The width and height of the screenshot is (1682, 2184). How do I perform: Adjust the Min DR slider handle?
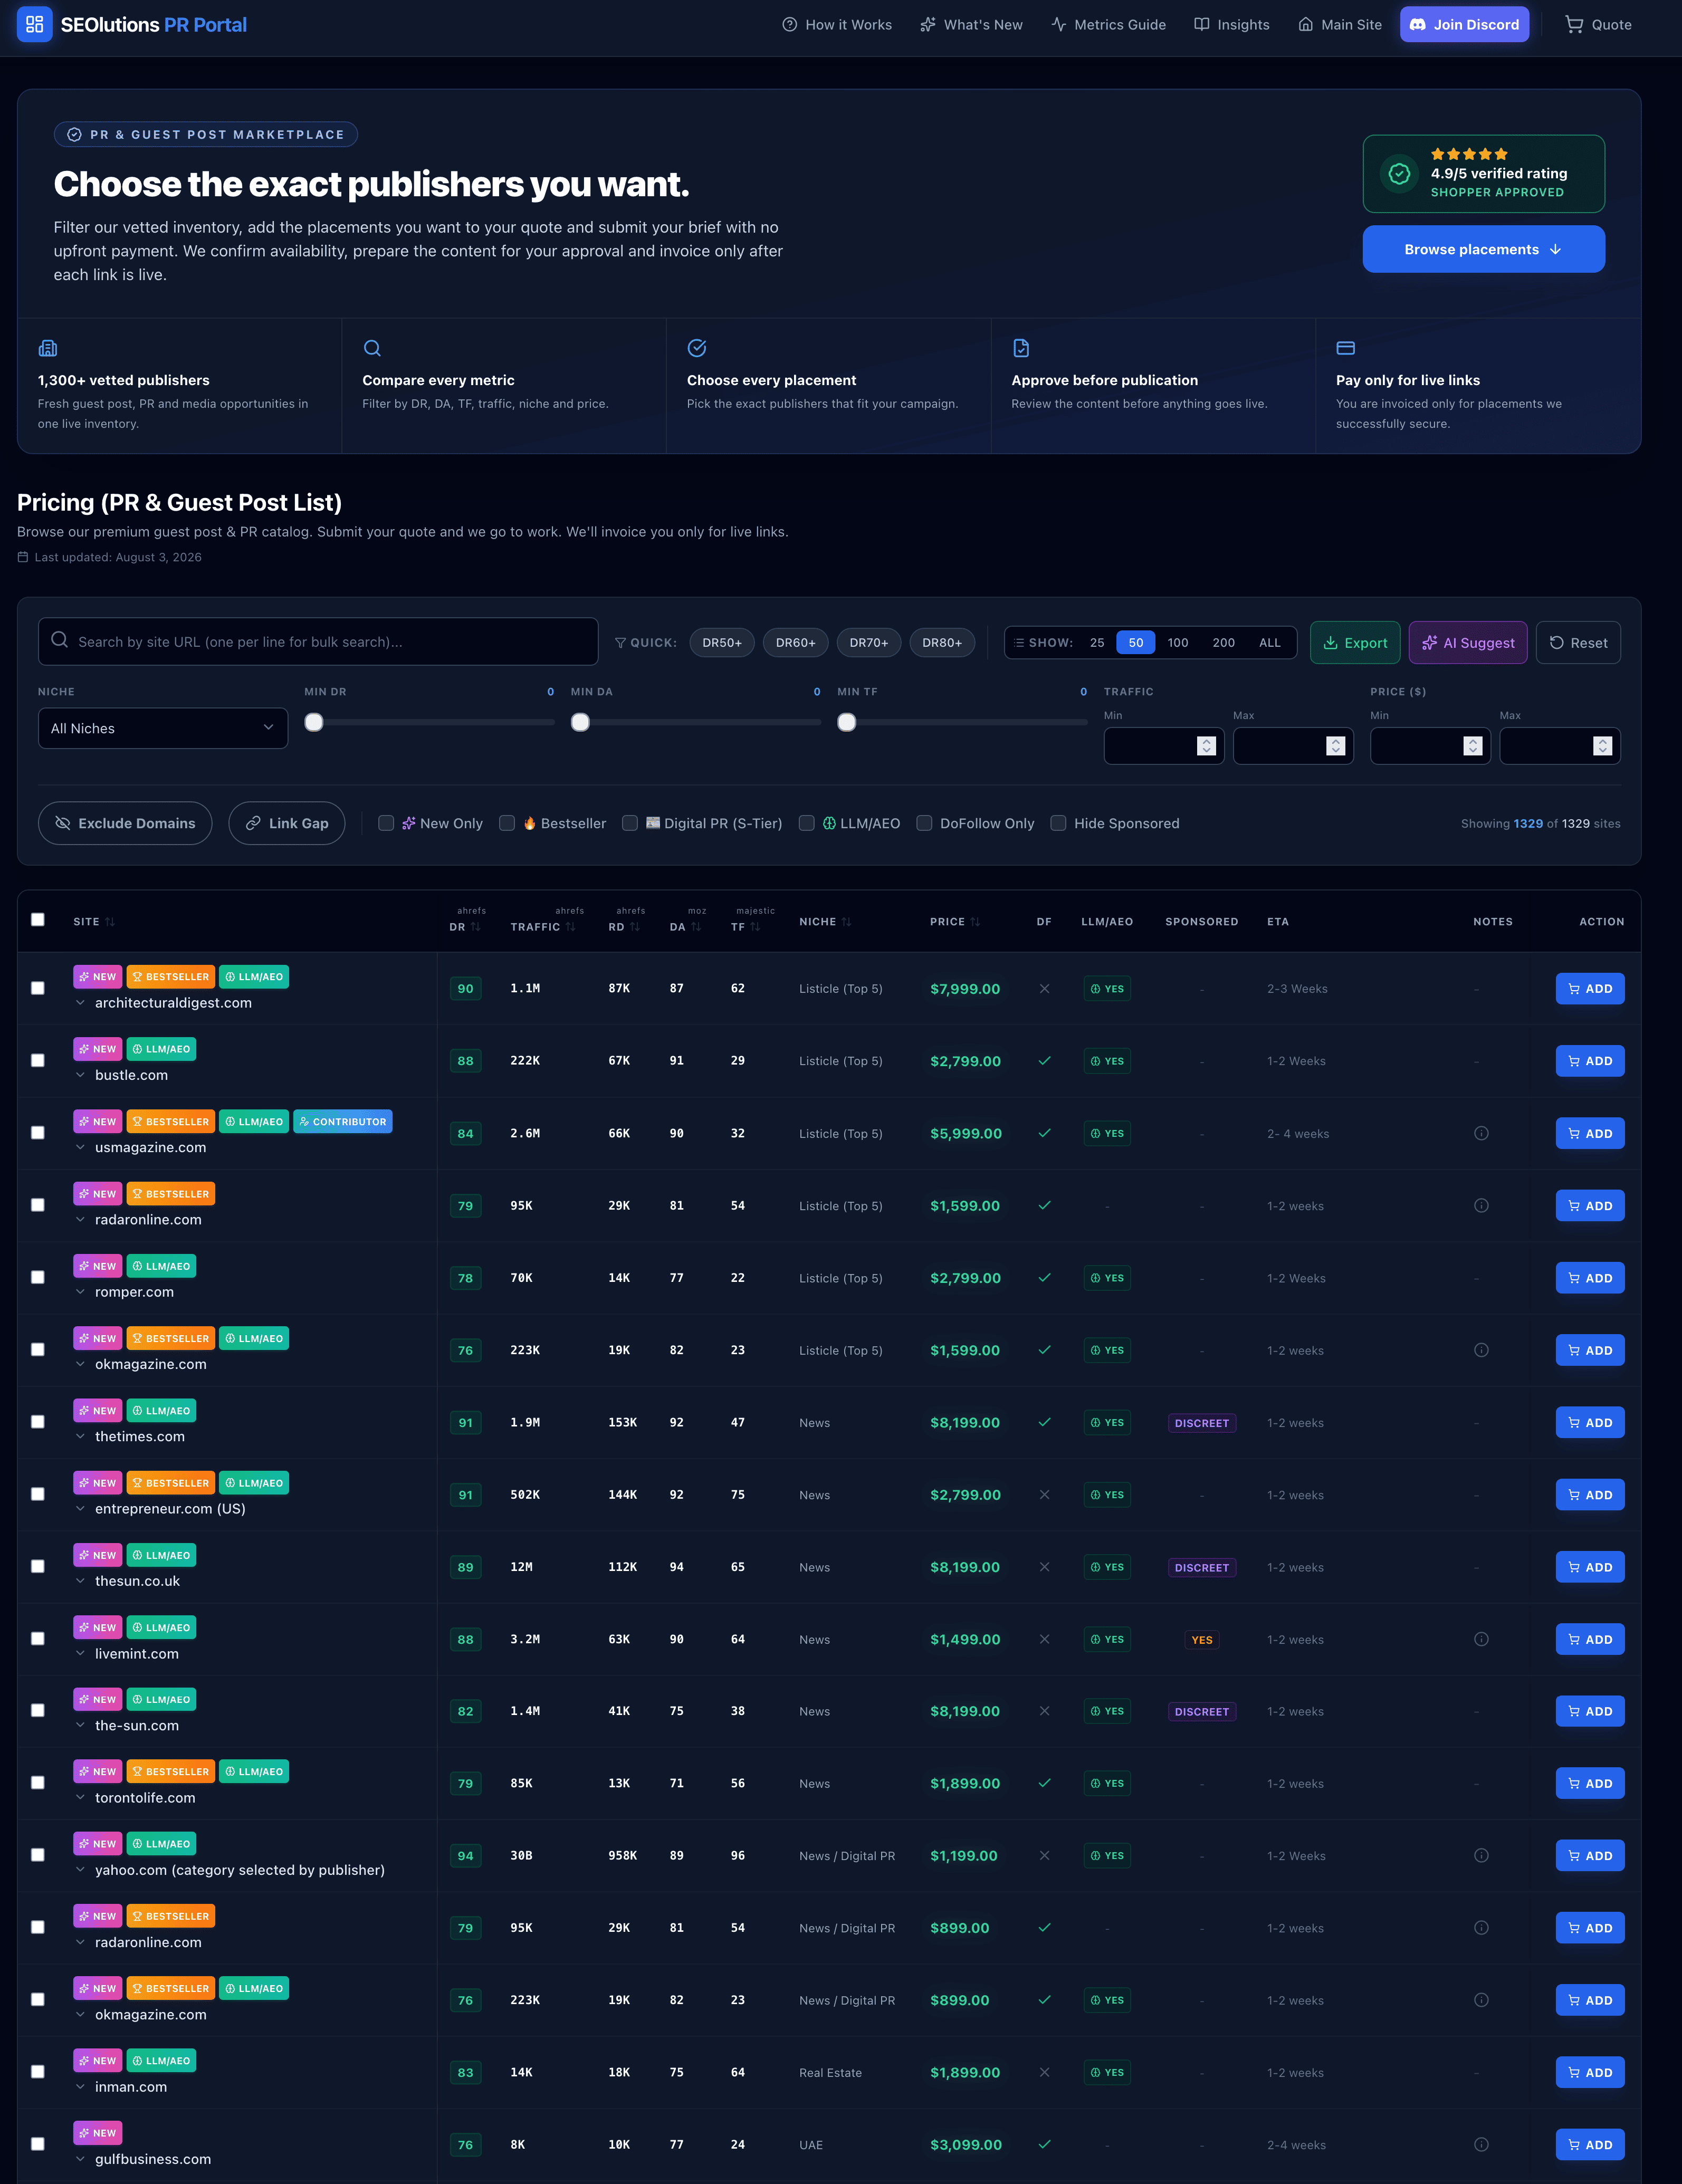(x=314, y=722)
